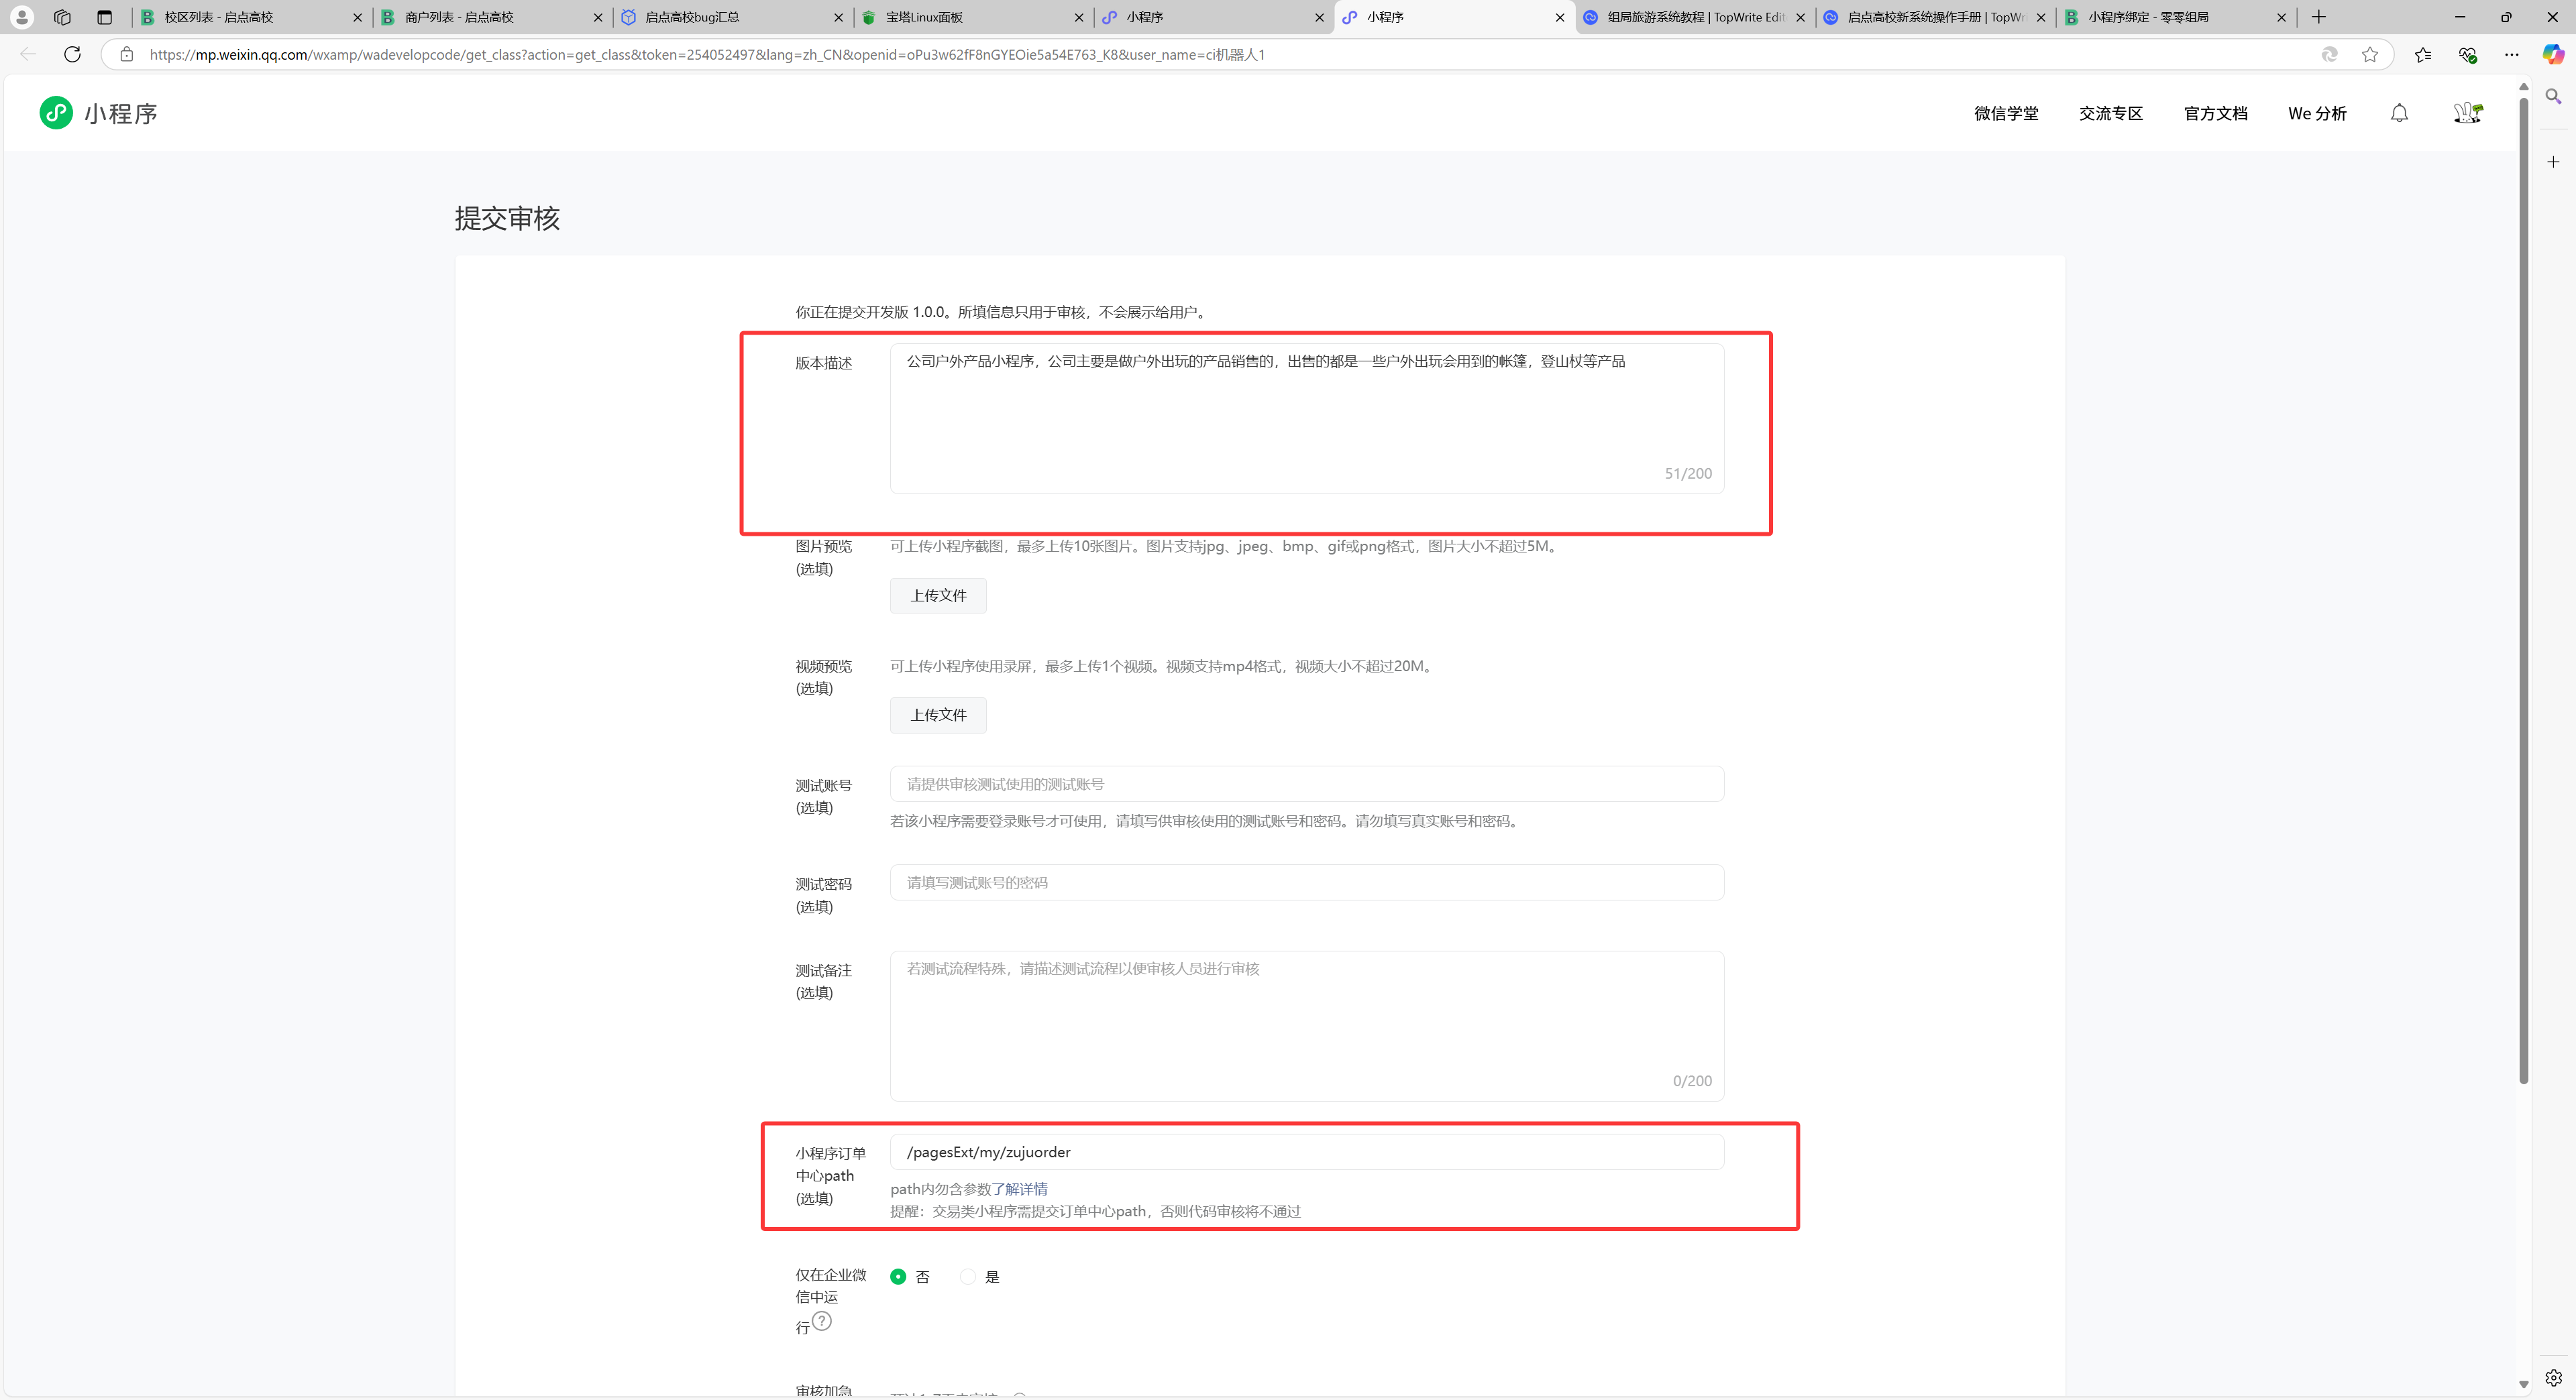Open the user avatar menu
This screenshot has width=2576, height=1400.
[2467, 113]
